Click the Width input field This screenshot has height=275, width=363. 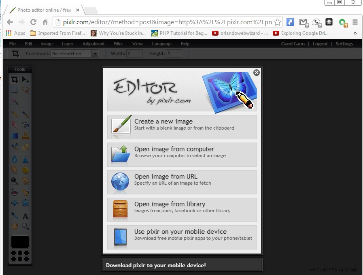coord(134,53)
